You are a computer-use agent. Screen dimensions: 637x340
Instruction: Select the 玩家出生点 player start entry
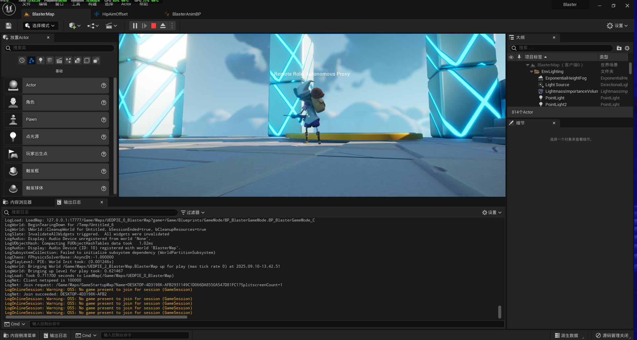tap(56, 154)
